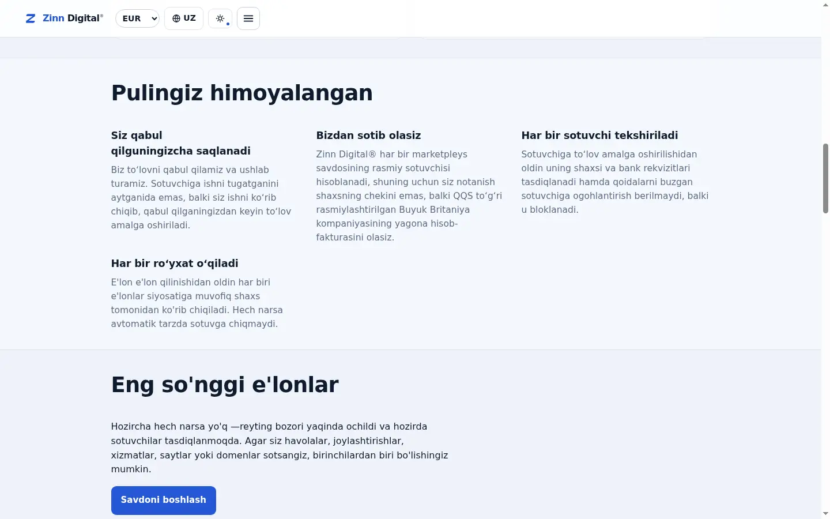This screenshot has width=830, height=519.
Task: Click the heading "Siz qabul qilguningizcha saqlanadi"
Action: pyautogui.click(x=181, y=143)
